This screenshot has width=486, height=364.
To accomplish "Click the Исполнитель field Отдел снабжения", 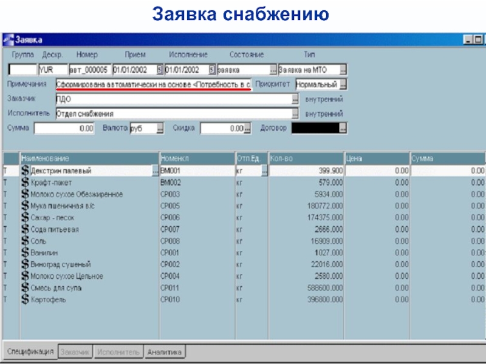I will coord(174,113).
